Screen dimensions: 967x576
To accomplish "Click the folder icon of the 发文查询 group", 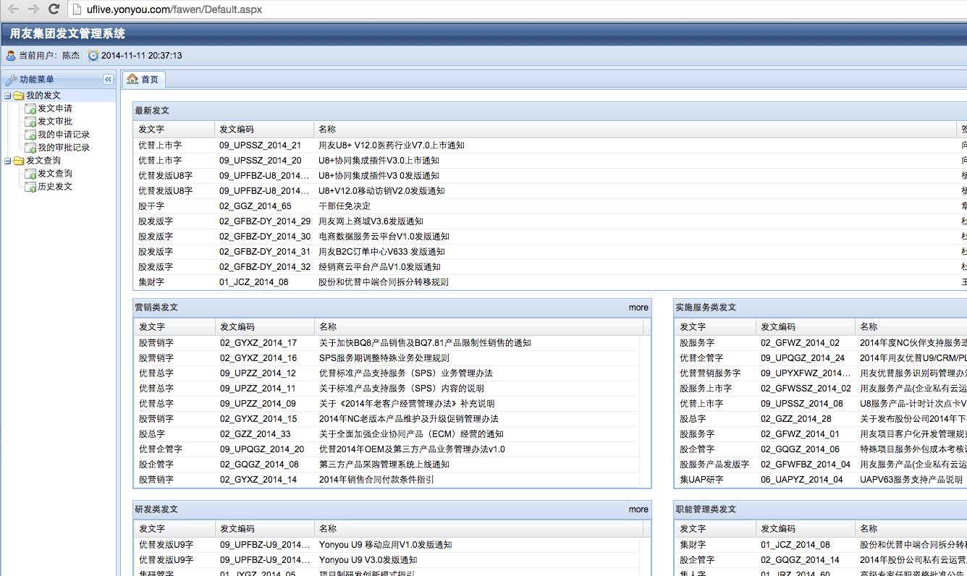I will pos(19,161).
